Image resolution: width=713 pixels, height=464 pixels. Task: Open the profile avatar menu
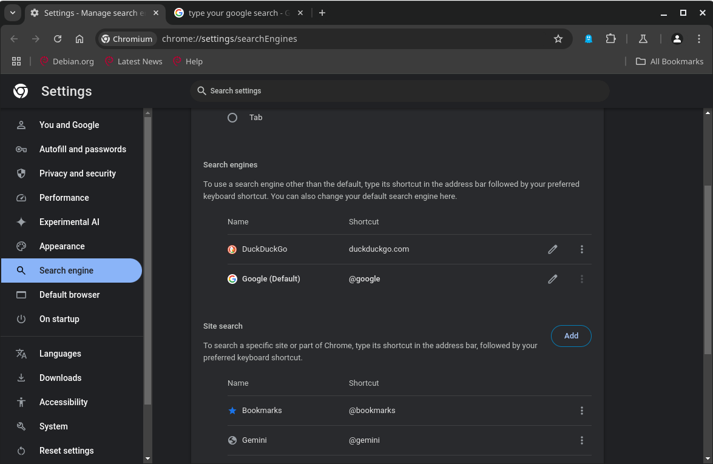point(677,39)
